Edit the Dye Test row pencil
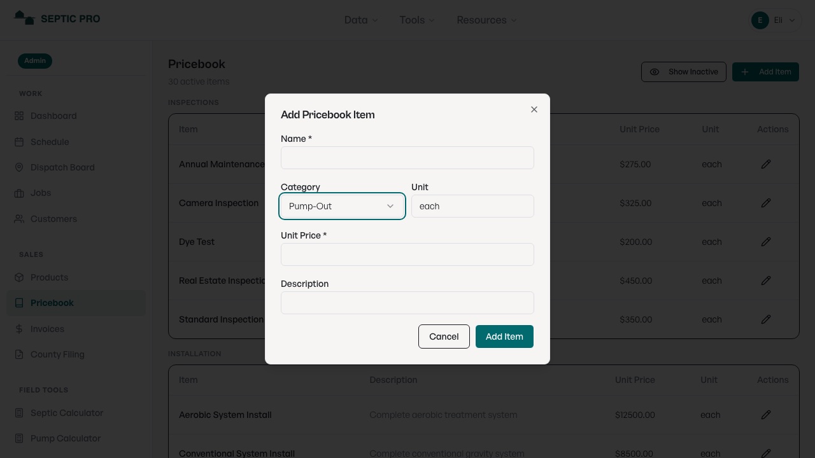This screenshot has width=815, height=458. 766,242
